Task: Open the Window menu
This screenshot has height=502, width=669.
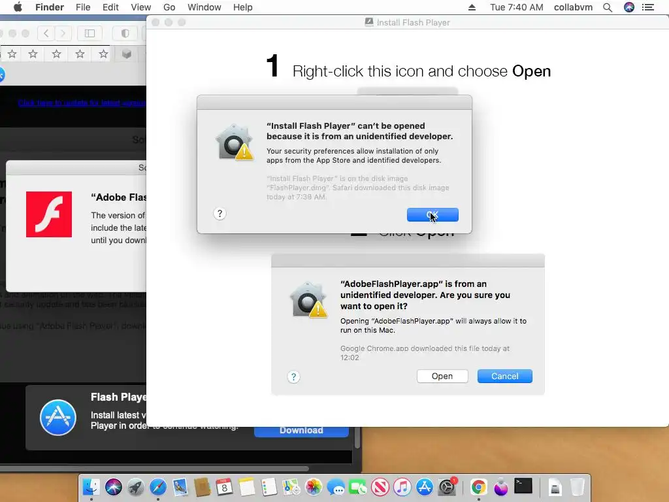Action: tap(204, 7)
